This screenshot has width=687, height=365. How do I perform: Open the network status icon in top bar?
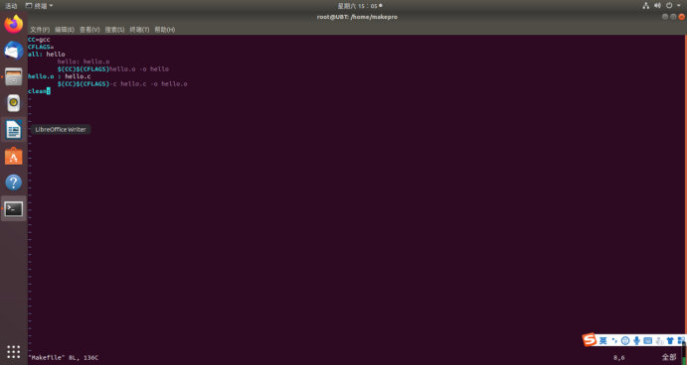[646, 6]
